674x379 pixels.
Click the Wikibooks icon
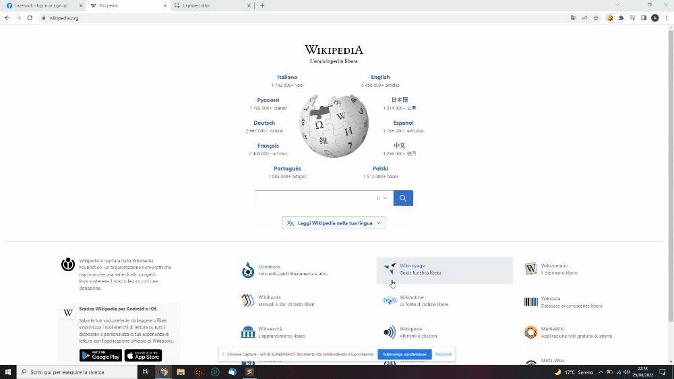248,300
